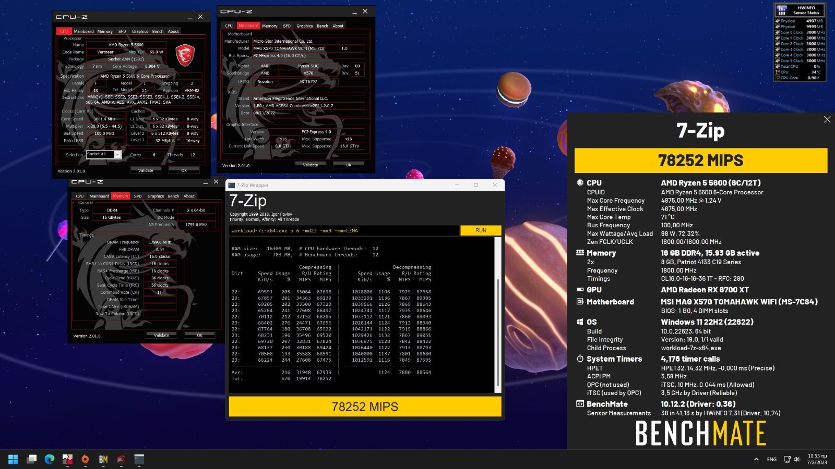
Task: Click the DRAM Frequency value 1799.6 MHz in Timings
Action: (x=160, y=242)
